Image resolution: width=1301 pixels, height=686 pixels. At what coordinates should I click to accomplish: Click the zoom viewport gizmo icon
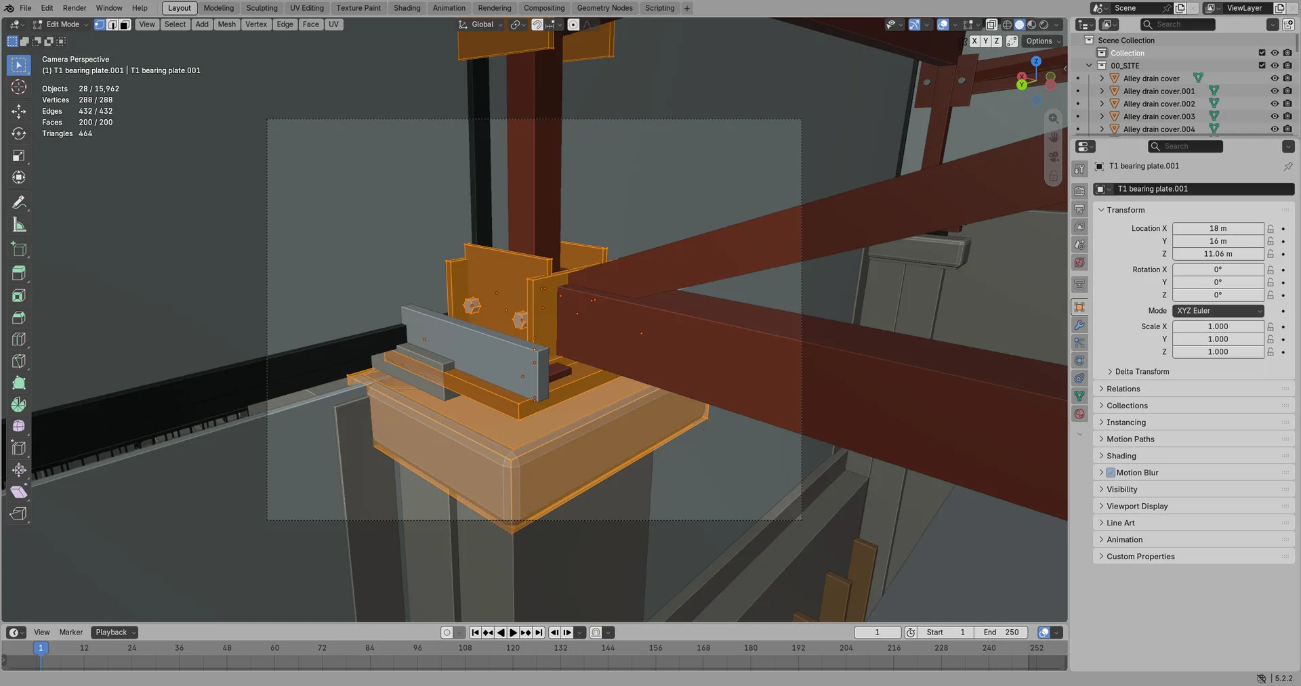coord(1054,119)
